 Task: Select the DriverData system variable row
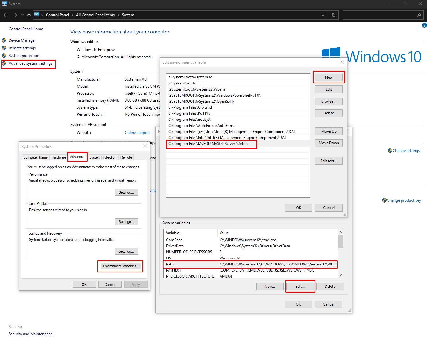pos(251,246)
